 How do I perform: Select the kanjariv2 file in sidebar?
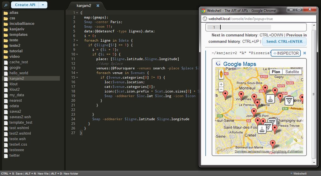[31, 79]
